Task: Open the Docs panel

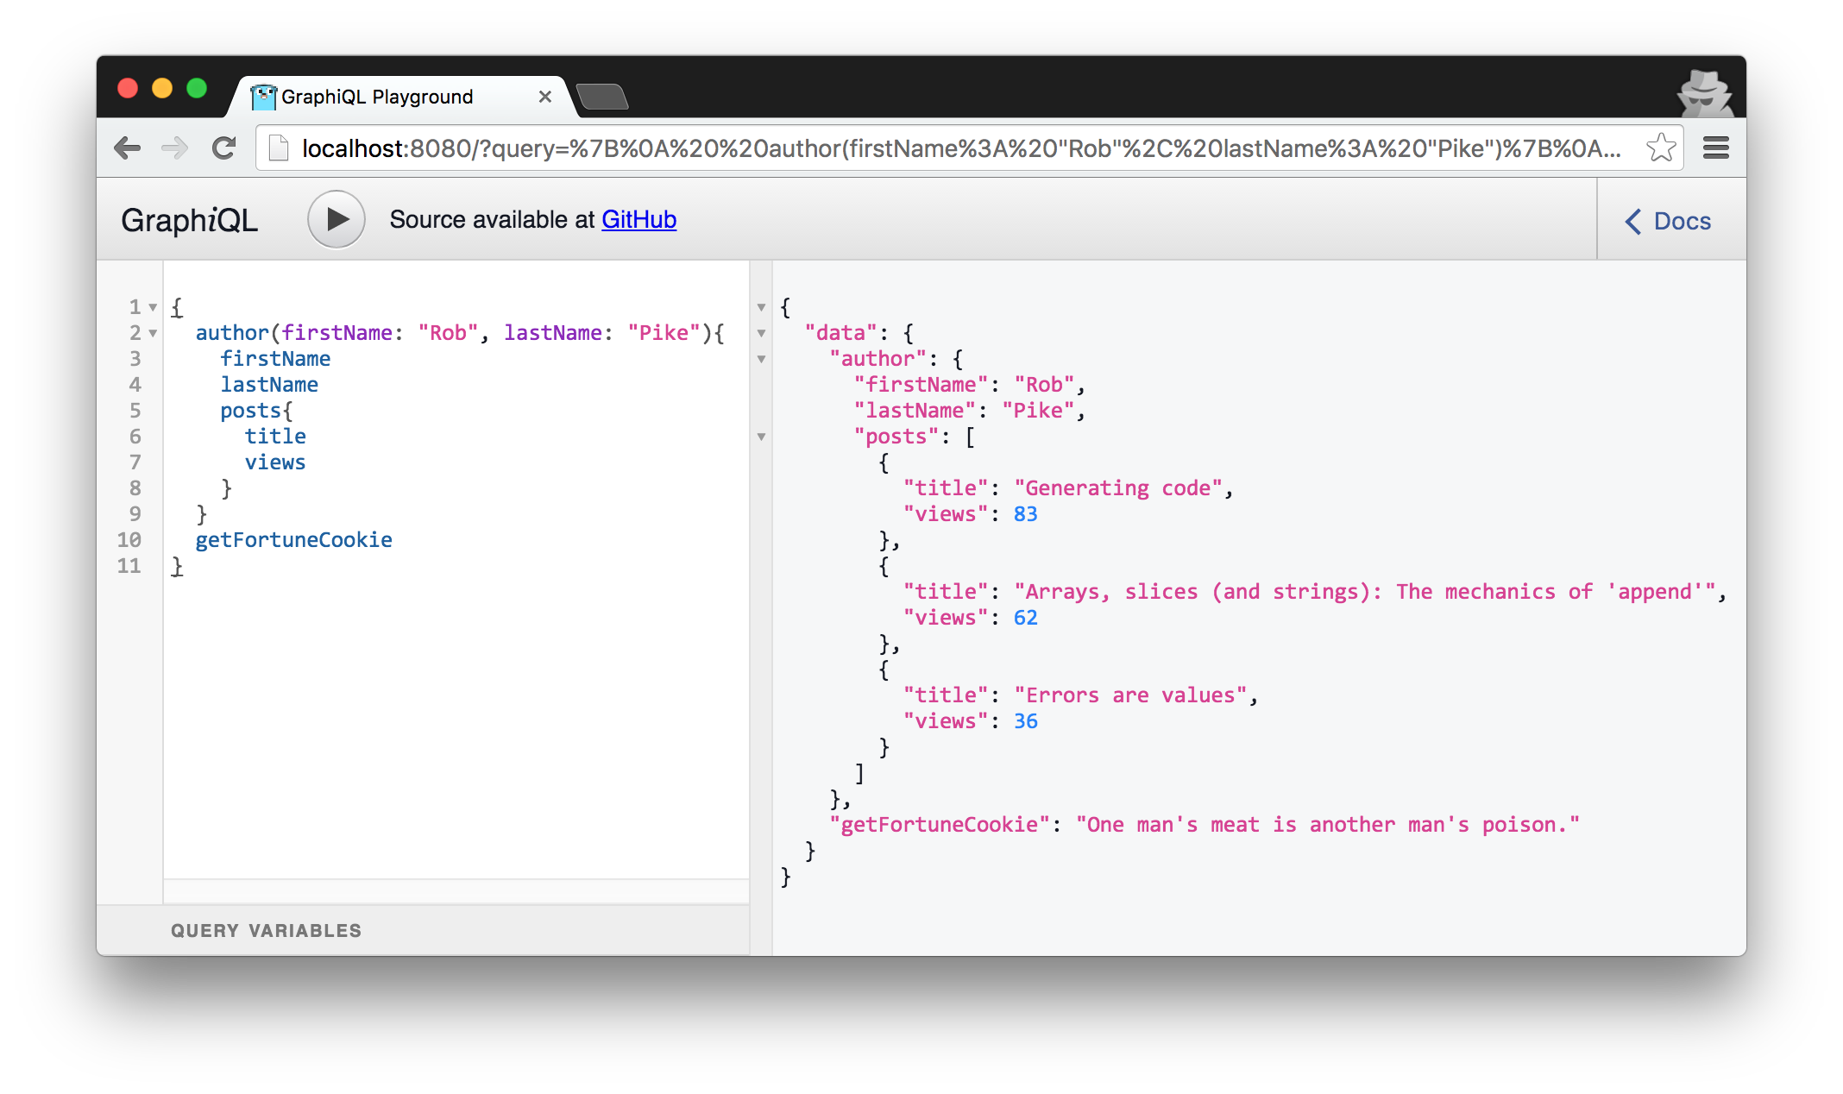Action: [1669, 221]
